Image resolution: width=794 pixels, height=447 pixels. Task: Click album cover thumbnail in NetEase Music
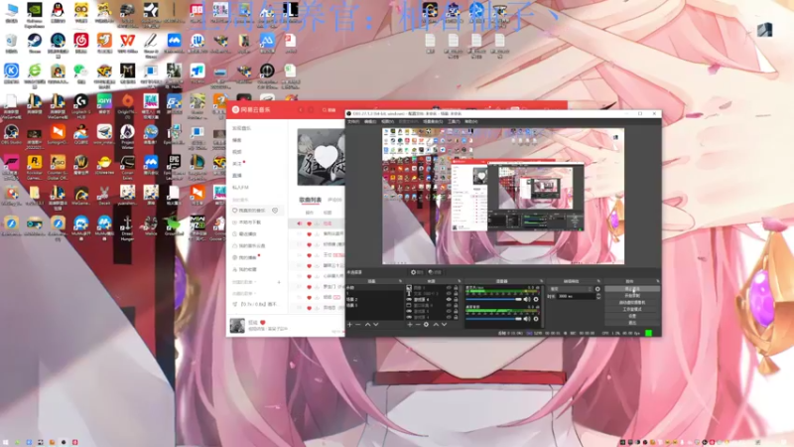click(321, 157)
